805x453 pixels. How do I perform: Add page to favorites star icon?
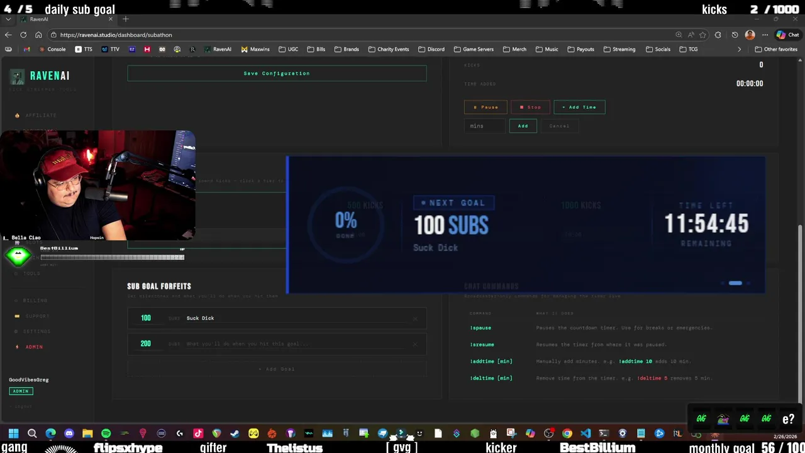(702, 35)
